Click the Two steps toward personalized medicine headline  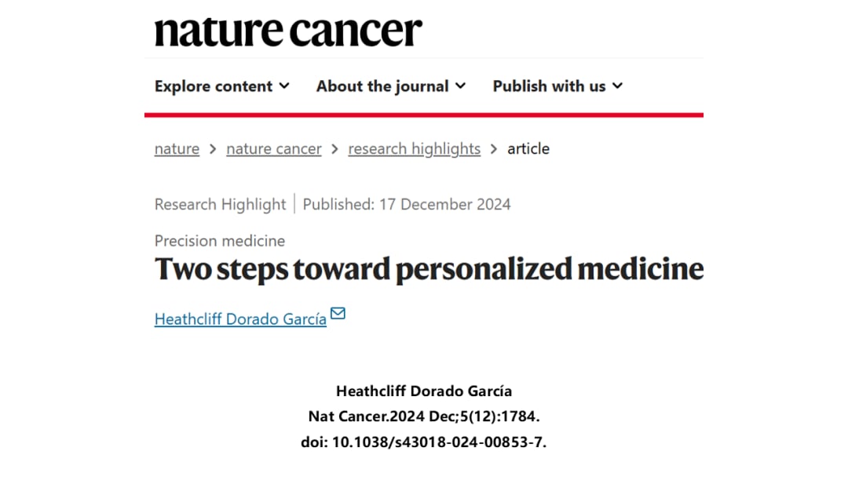(429, 269)
